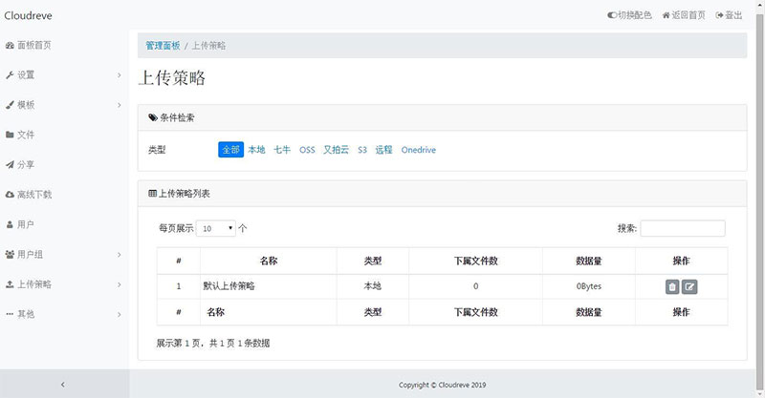Expand the 上传策略 sidebar menu
This screenshot has height=398, width=765.
click(x=62, y=284)
